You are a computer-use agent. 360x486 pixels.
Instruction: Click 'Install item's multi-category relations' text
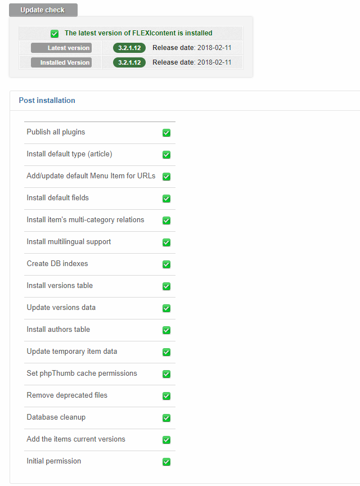[x=85, y=220]
